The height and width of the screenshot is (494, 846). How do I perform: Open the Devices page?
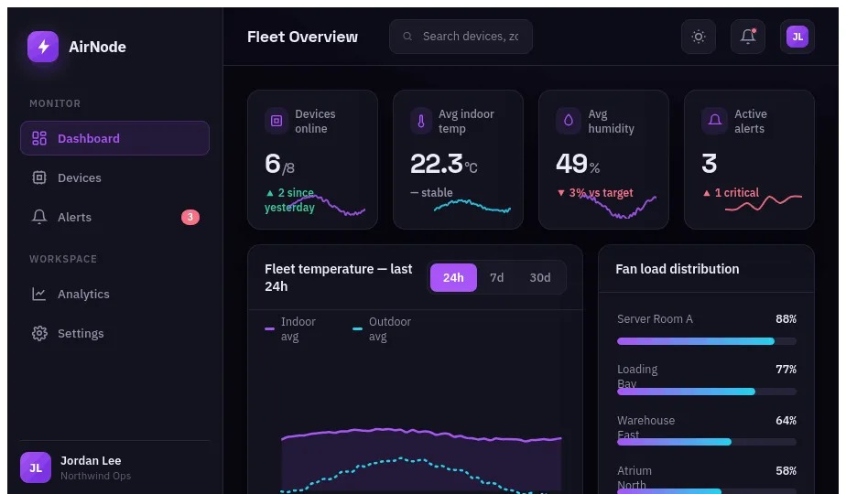tap(115, 177)
